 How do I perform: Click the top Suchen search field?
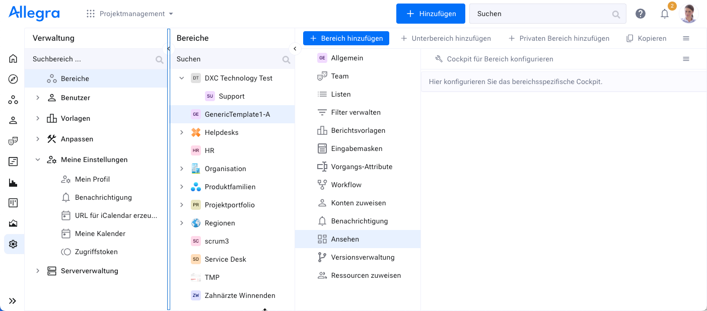[x=541, y=14]
